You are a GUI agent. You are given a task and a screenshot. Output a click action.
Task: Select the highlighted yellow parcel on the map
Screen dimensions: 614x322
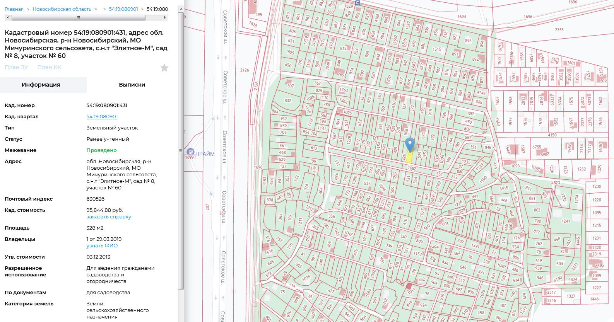coord(409,157)
